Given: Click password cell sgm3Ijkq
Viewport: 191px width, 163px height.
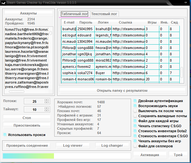Looking at the screenshot, I should (x=86, y=54).
